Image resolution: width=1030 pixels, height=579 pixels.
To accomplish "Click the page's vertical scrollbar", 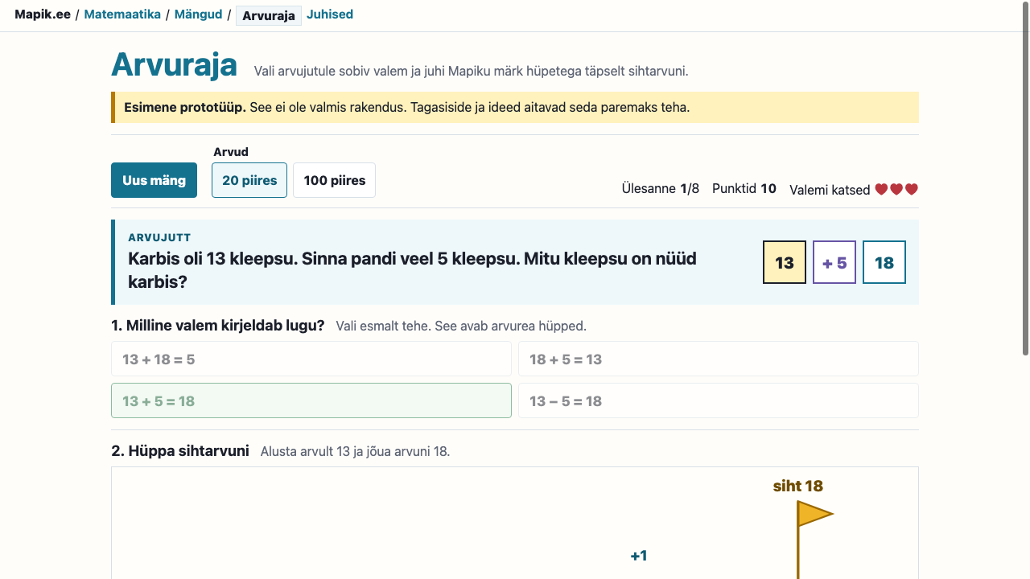I will [1025, 177].
